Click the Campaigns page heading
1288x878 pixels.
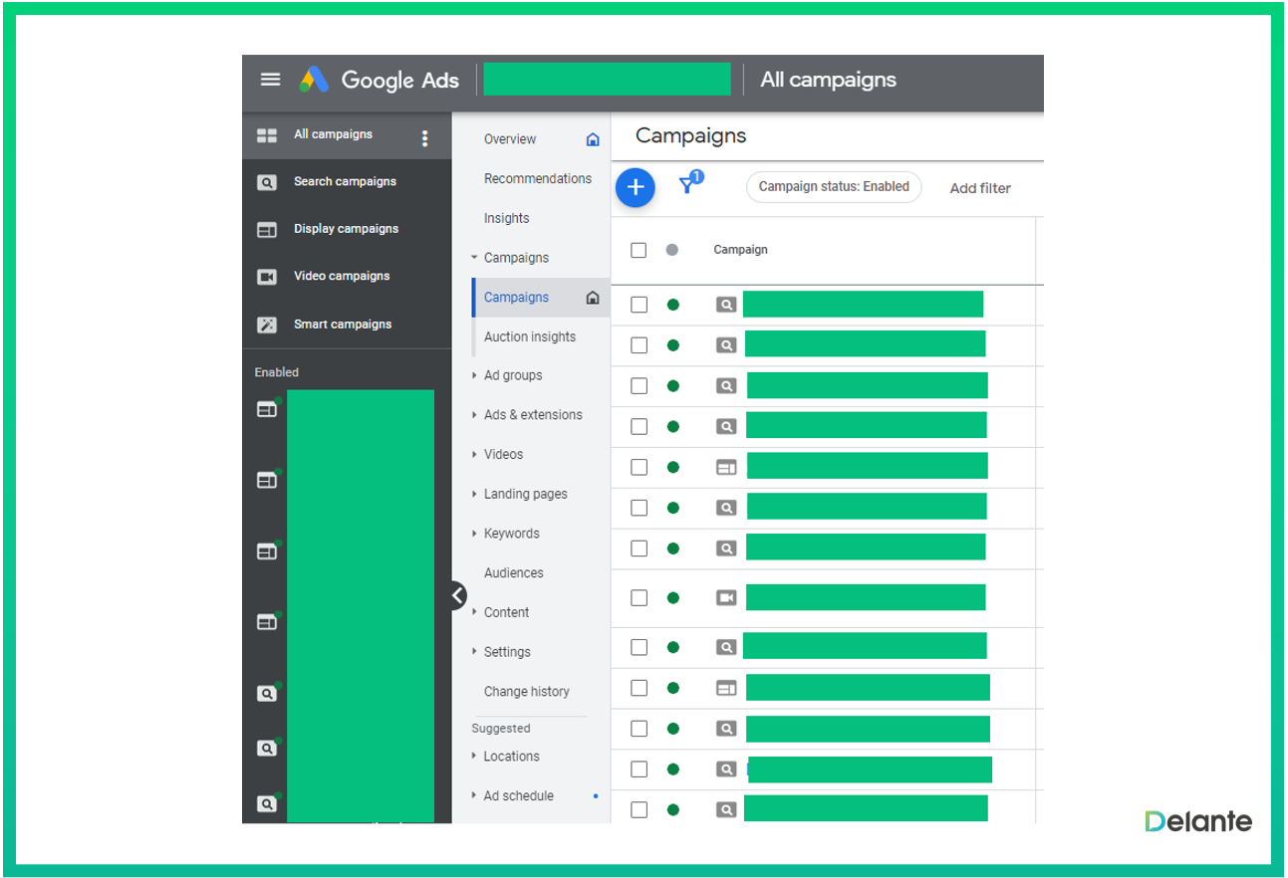click(x=690, y=136)
